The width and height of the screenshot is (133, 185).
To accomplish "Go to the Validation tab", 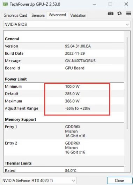I will point(78,15).
